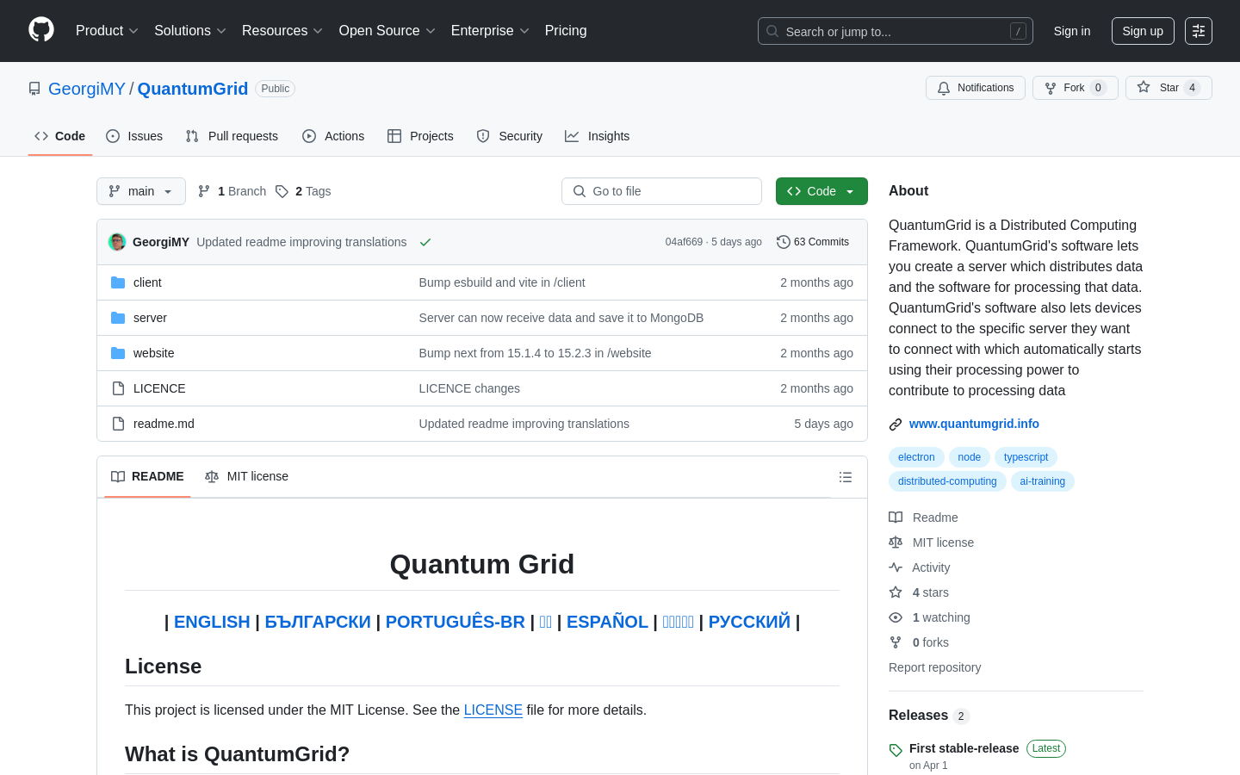Star the QuantumGrid repository
1240x775 pixels.
pos(1169,88)
